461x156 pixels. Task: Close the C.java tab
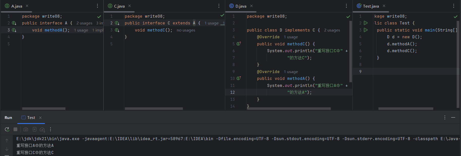pos(130,6)
